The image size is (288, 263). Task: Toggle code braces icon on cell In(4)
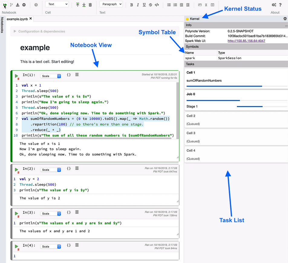coord(69,245)
